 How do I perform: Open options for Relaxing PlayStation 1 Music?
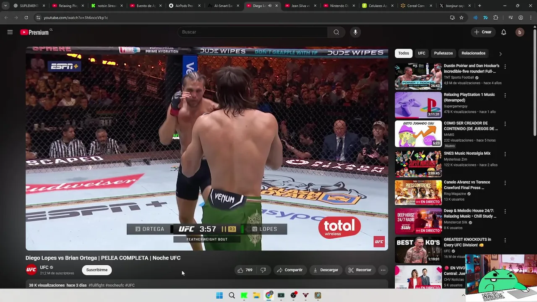pos(505,95)
